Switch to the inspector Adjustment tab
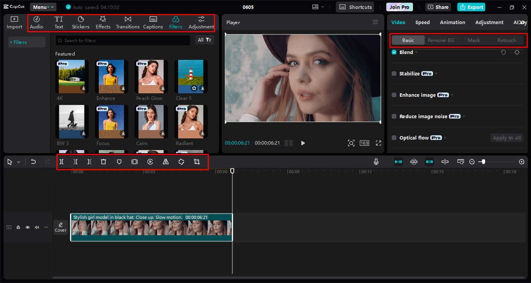Screen dimensions: 531x283 [489, 22]
